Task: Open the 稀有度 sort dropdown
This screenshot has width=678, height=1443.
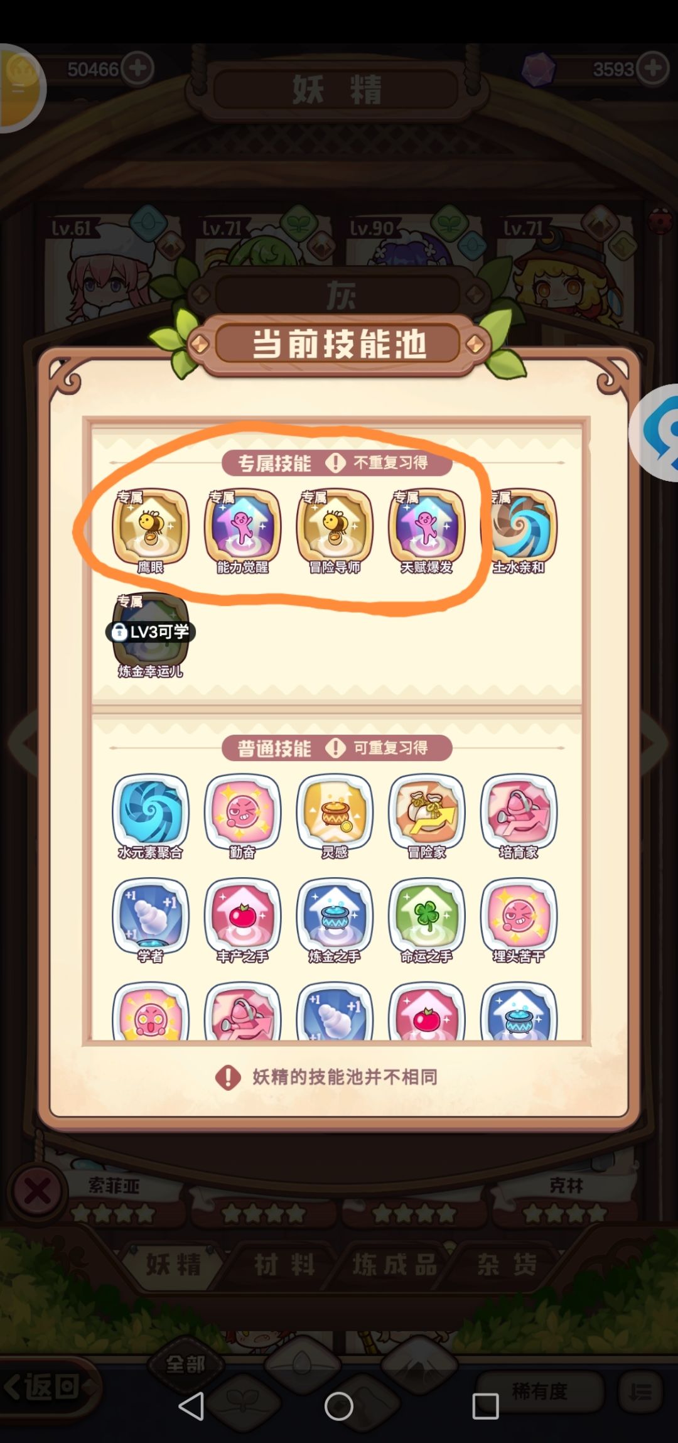Action: click(540, 1392)
